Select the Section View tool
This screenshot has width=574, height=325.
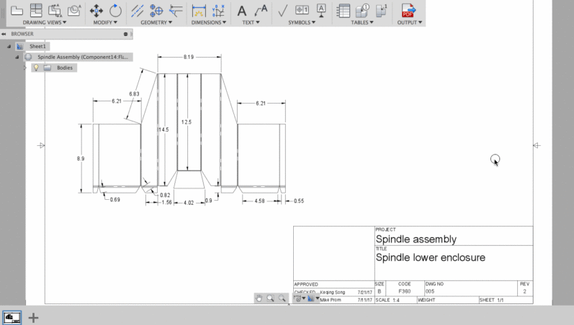tap(55, 11)
